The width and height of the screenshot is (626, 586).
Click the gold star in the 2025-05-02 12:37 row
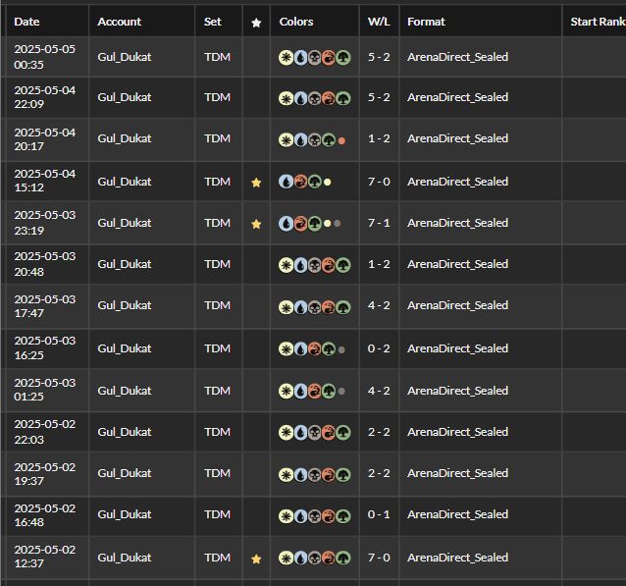pyautogui.click(x=256, y=559)
